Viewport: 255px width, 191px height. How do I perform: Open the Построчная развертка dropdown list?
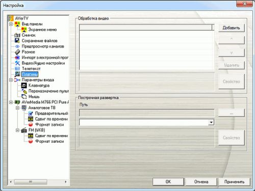[211, 122]
